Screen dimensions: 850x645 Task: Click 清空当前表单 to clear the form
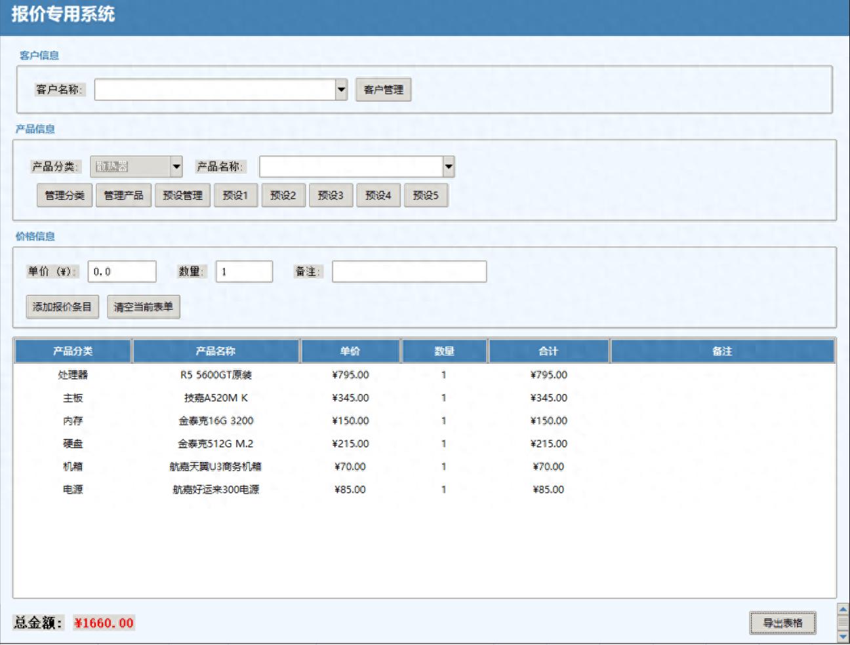[144, 307]
